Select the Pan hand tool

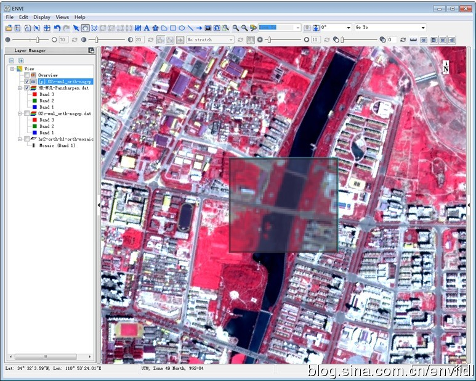click(85, 28)
